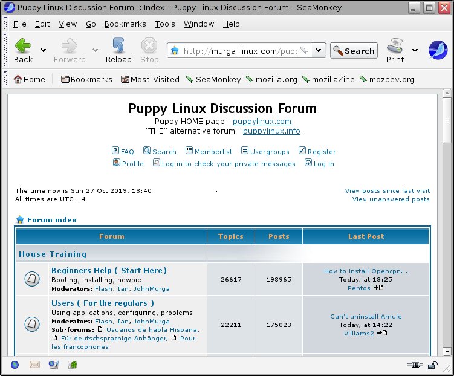This screenshot has height=376, width=454.
Task: Expand the Forward history dropdown arrow
Action: point(95,50)
